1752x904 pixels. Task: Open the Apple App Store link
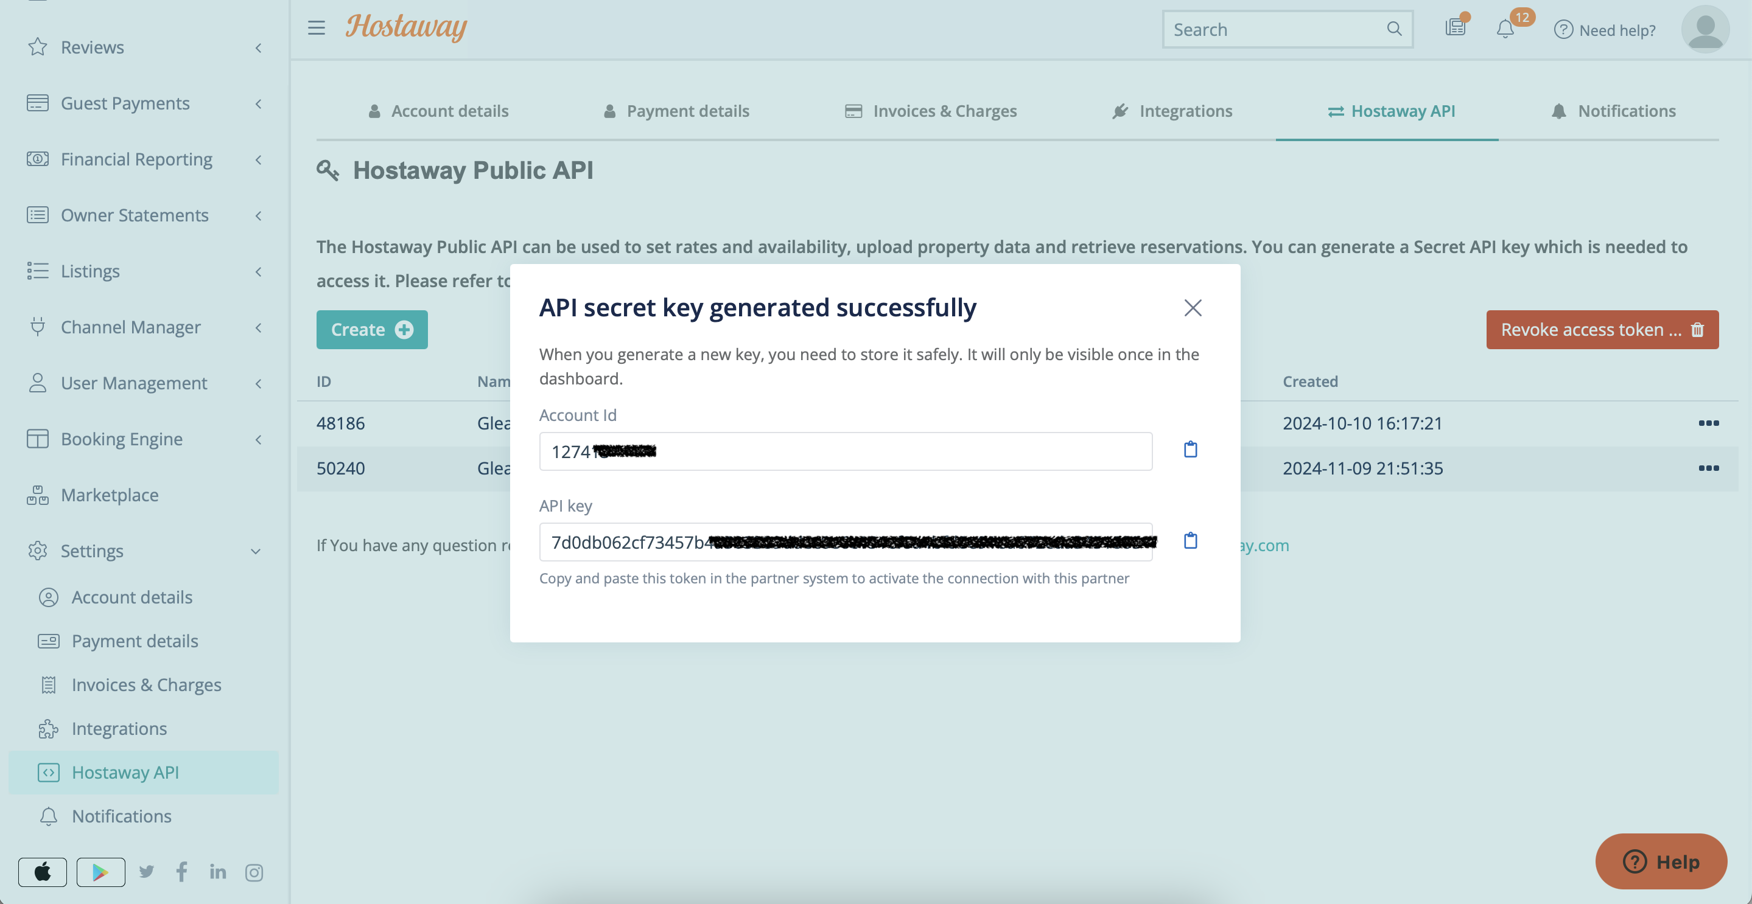tap(42, 872)
